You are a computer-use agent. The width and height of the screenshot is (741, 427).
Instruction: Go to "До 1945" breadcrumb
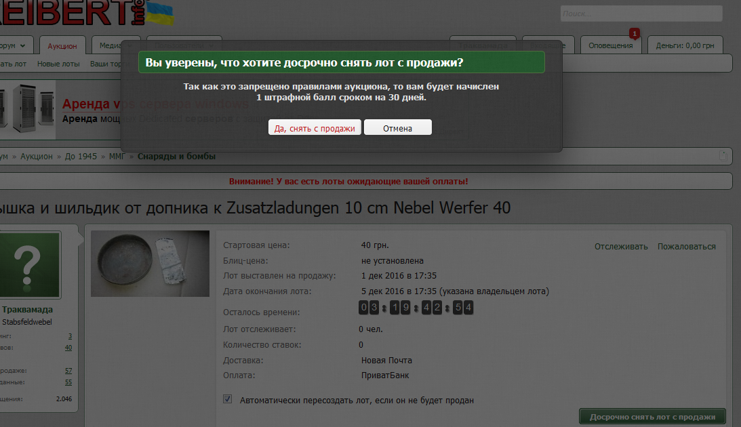[x=81, y=157]
